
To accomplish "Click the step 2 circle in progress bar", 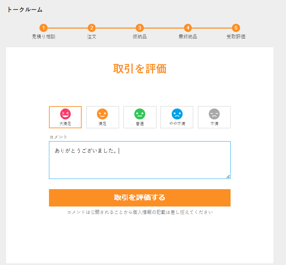I will click(x=91, y=28).
